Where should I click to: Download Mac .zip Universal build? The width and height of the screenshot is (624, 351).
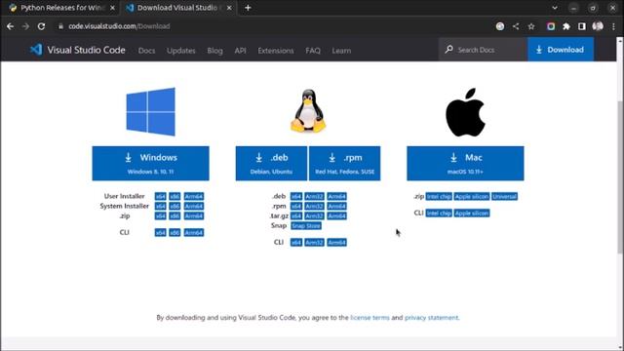[x=505, y=196]
